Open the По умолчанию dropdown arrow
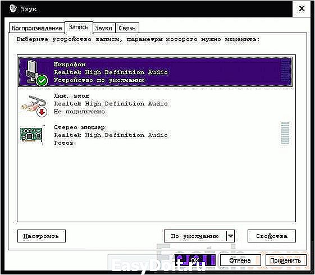 pos(231,236)
